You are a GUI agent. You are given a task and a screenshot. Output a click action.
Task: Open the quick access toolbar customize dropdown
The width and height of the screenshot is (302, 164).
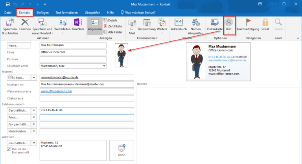coord(45,4)
